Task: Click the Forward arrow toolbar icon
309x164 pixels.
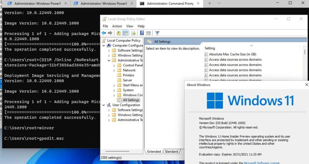Action: (x=110, y=33)
